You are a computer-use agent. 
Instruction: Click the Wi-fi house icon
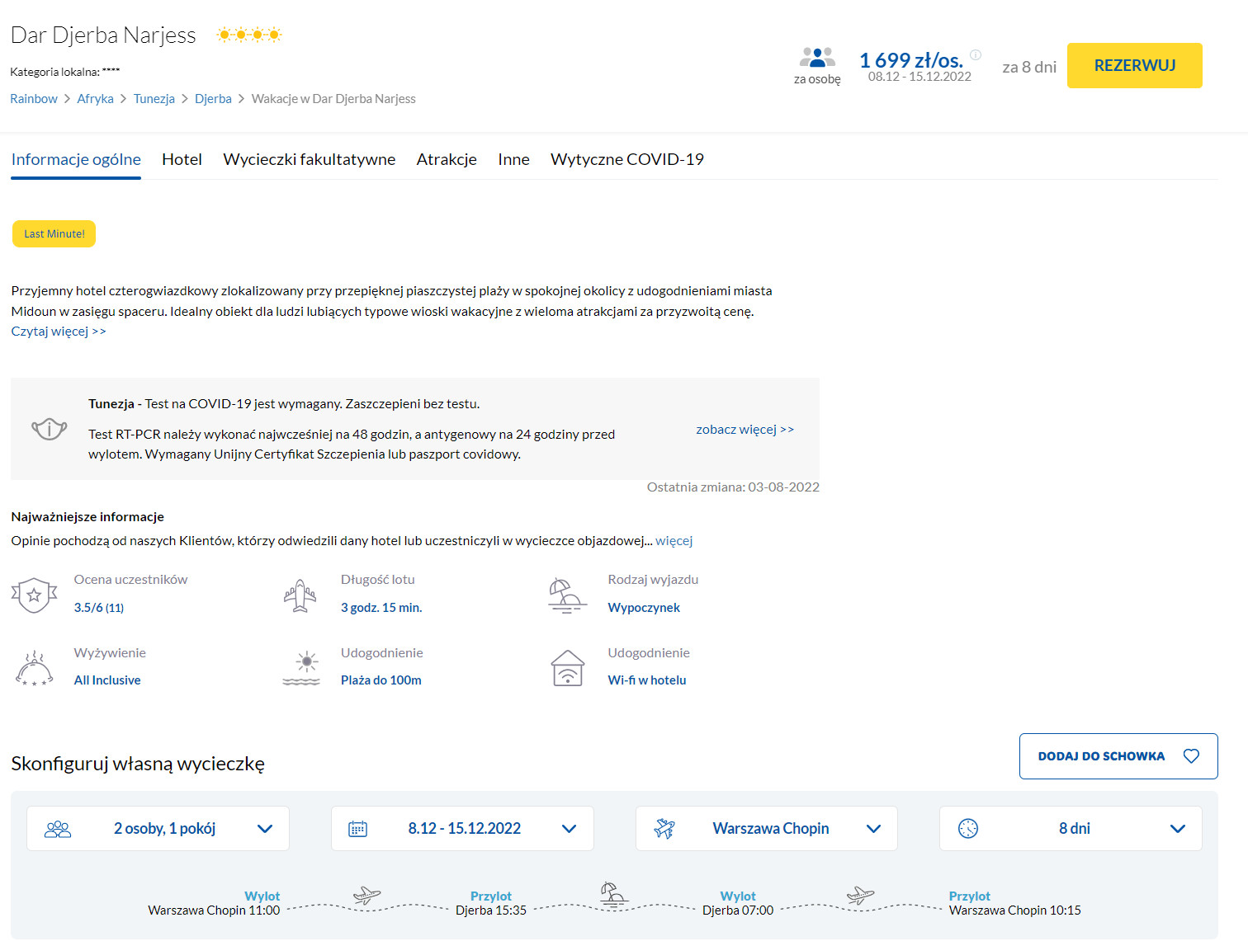coord(567,668)
